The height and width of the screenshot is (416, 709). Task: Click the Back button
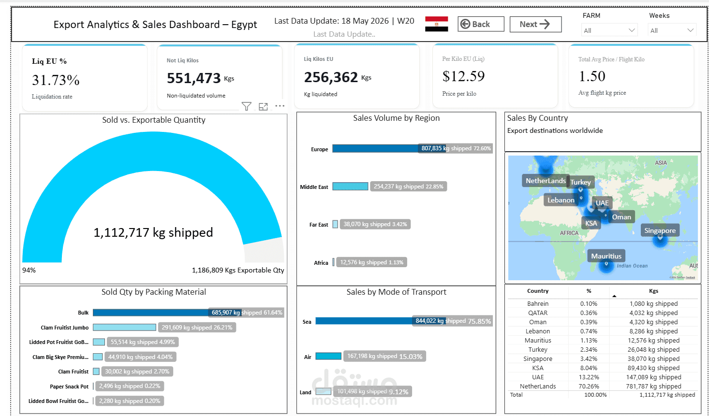[481, 24]
